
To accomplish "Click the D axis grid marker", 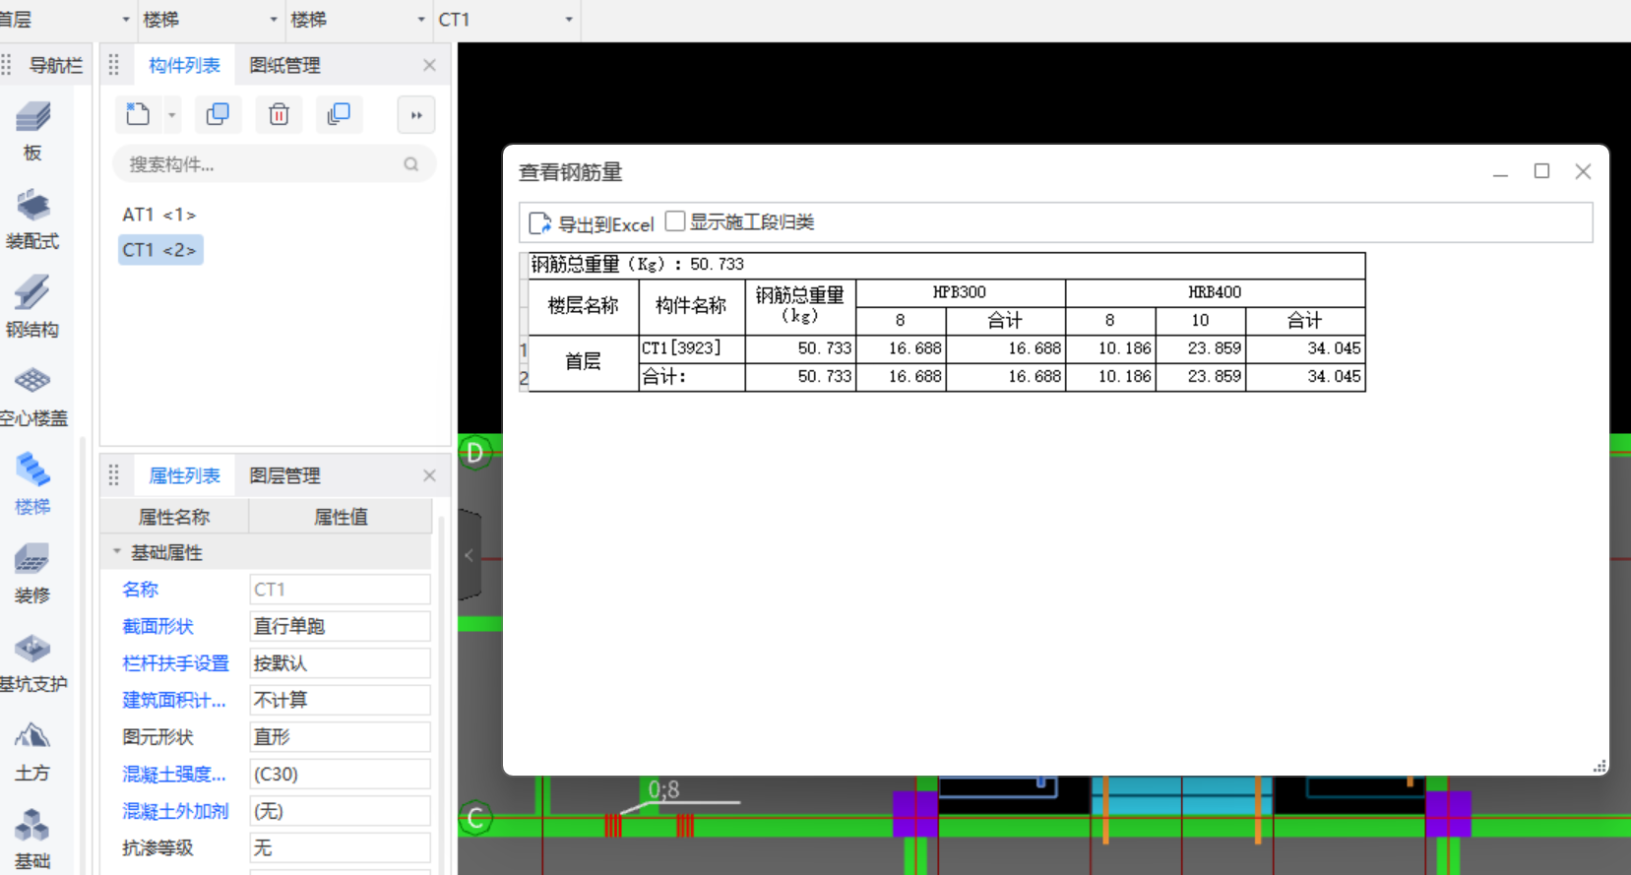I will [475, 453].
